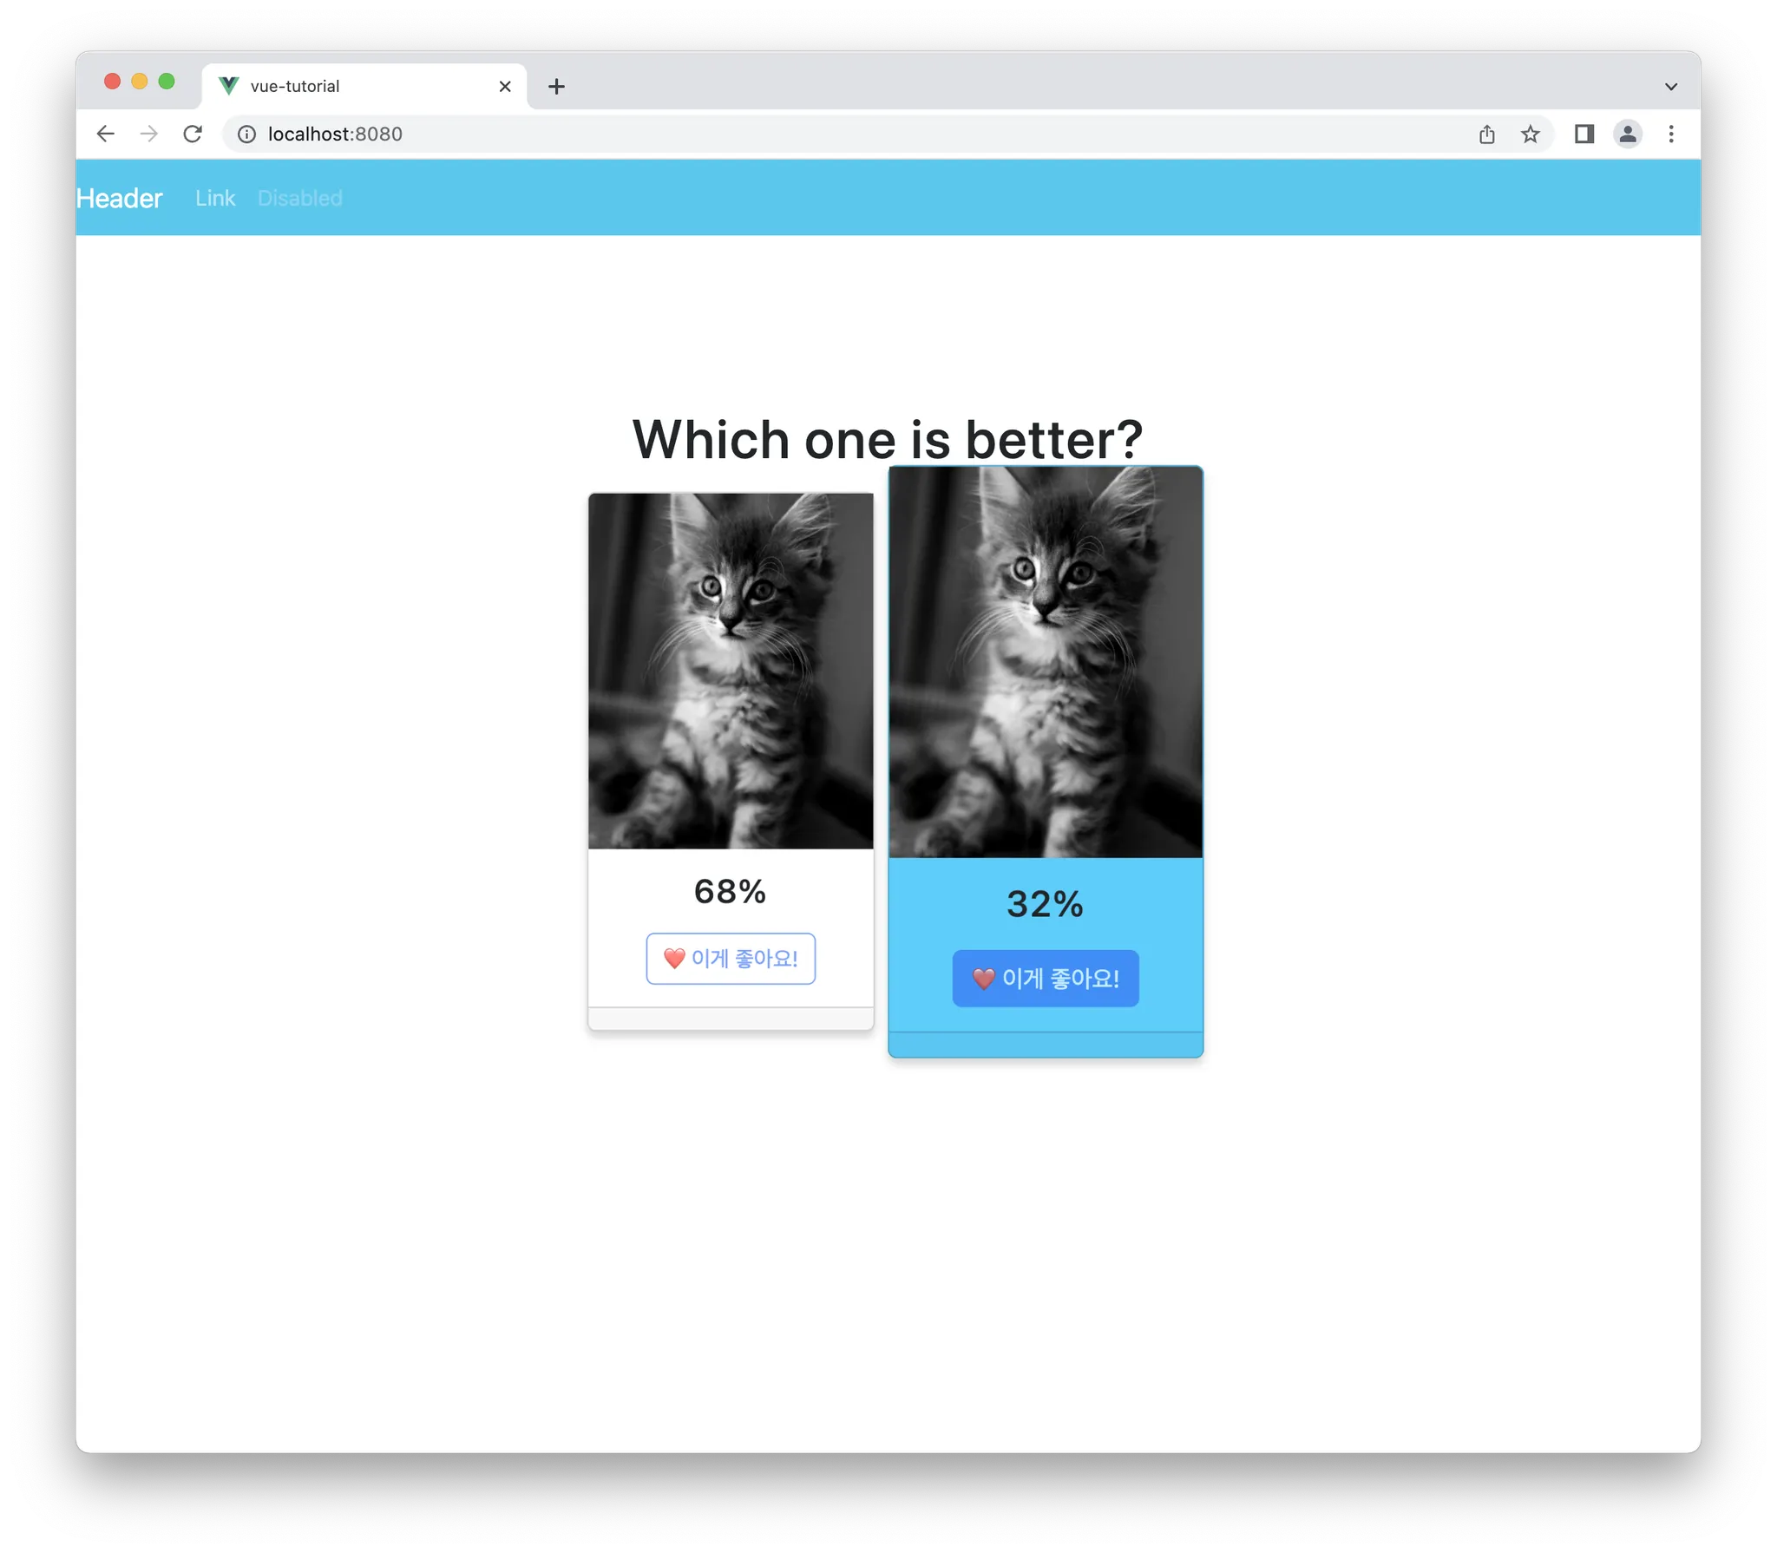Click the browser back arrow

[x=105, y=134]
